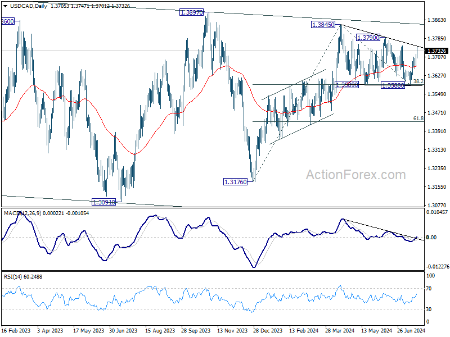Click the 'MACD(12,26,9)' indicator label

tap(22, 213)
